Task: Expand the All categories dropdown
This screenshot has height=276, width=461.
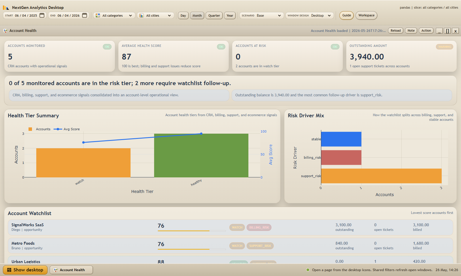Action: coord(114,16)
